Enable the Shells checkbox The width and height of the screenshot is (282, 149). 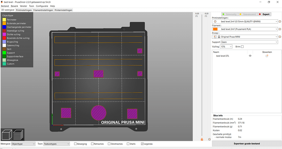coord(128,144)
